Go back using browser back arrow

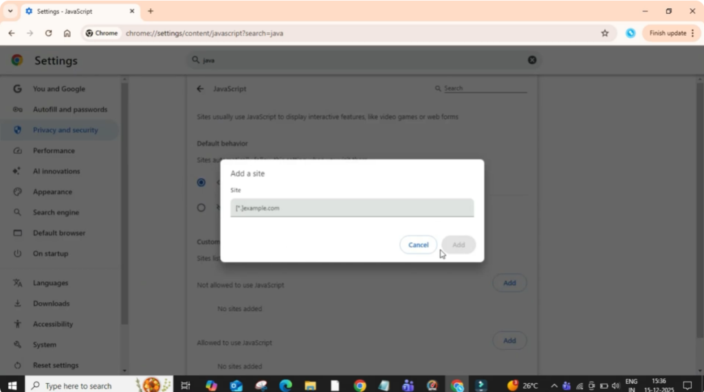tap(12, 33)
